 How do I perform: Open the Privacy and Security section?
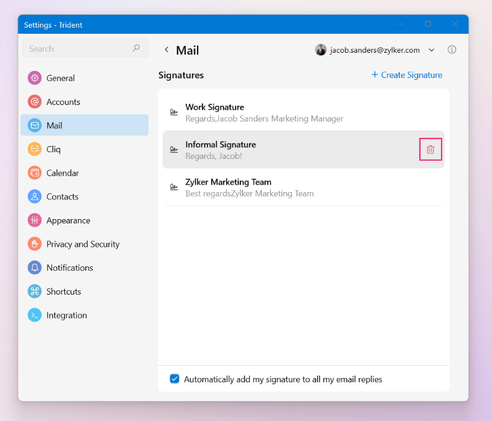tap(83, 244)
